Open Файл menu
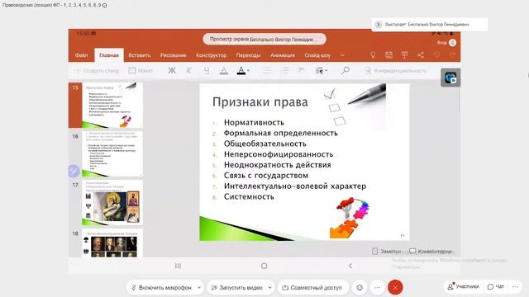The image size is (529, 297). click(81, 55)
